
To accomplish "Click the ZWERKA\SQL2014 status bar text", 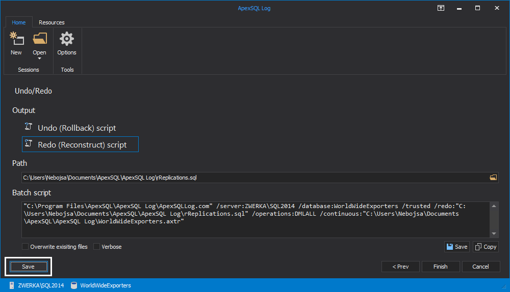I will [41, 285].
